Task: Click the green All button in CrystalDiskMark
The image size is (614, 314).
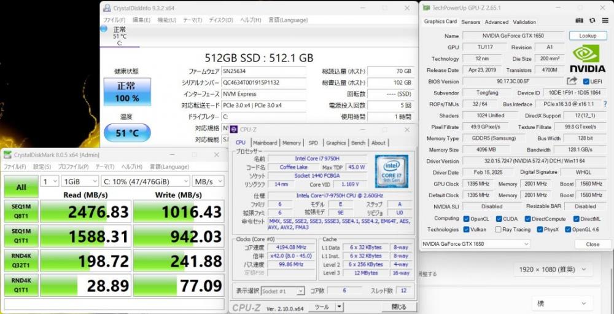Action: 21,187
